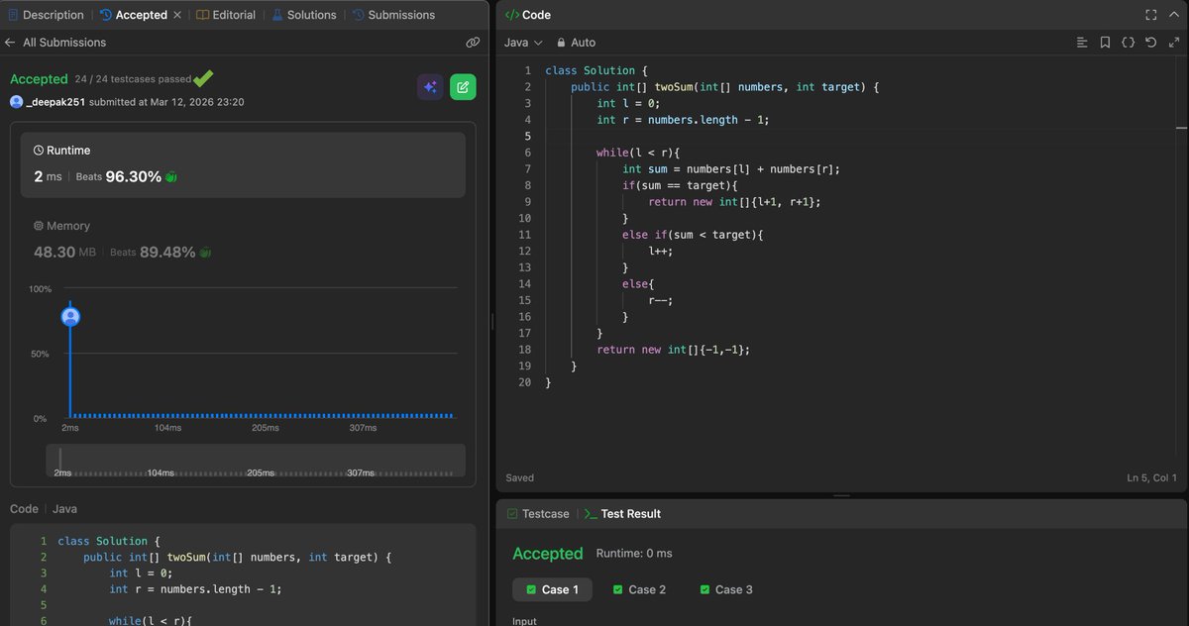This screenshot has width=1189, height=626.
Task: Select the Accepted tab
Action: [133, 15]
